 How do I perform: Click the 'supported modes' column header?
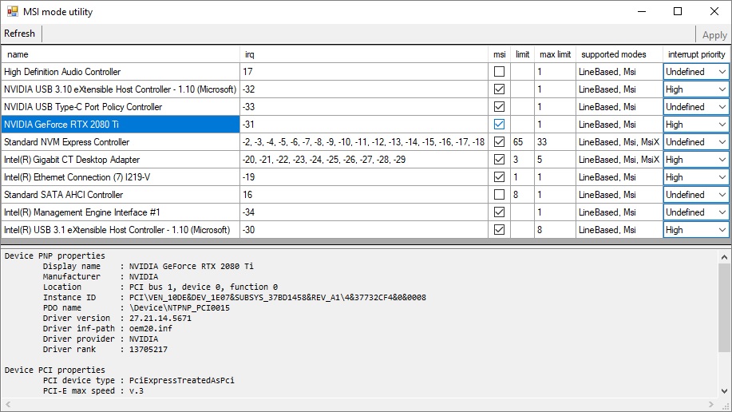pos(619,54)
